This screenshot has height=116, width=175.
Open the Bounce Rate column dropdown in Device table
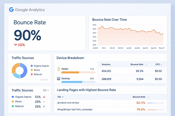(146, 64)
